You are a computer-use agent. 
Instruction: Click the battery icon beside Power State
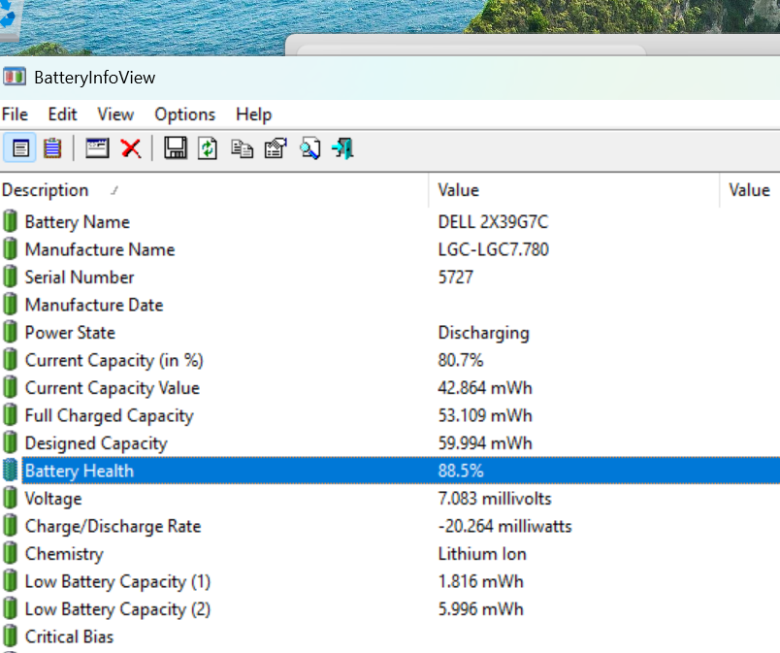10,332
